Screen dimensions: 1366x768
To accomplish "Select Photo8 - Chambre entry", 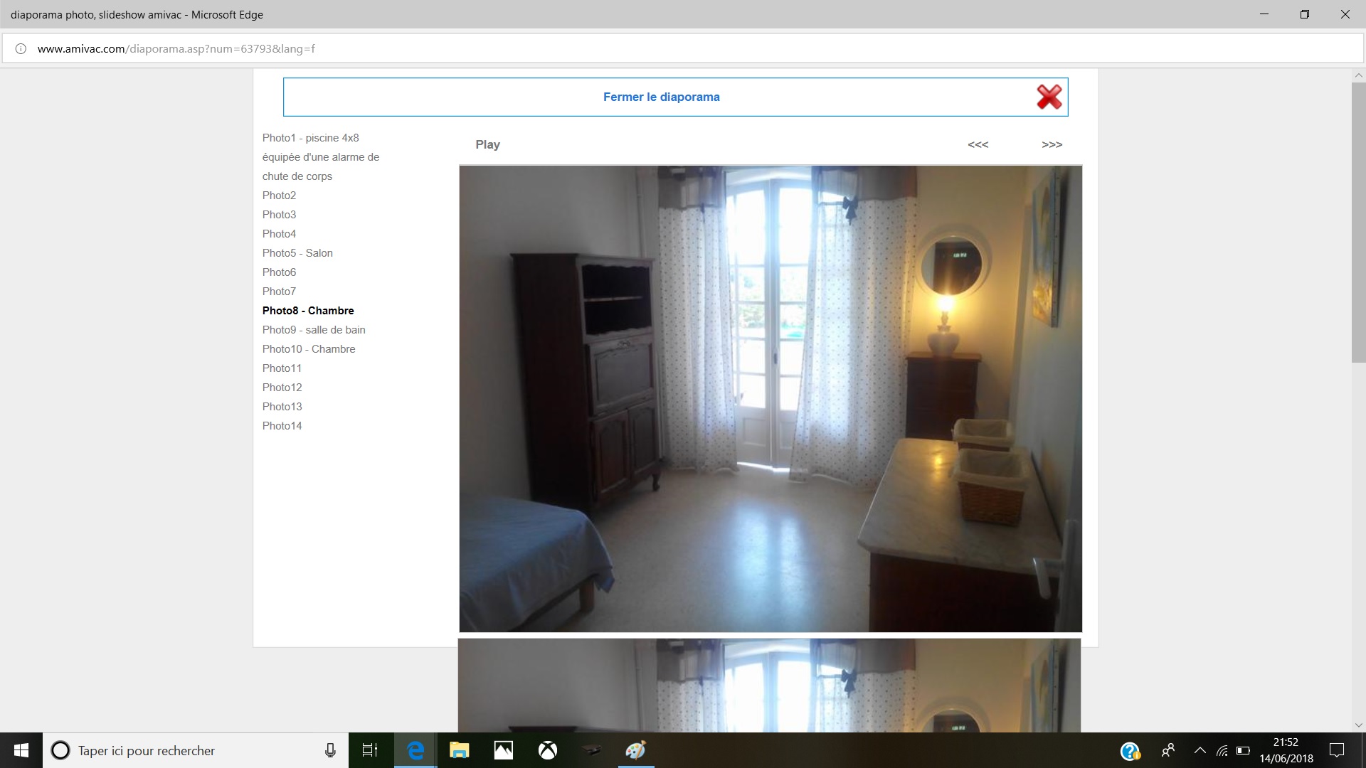I will 308,311.
